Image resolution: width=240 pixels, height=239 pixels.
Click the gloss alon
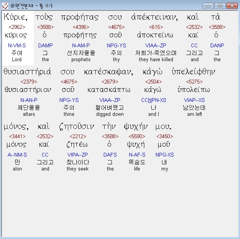click(17, 169)
